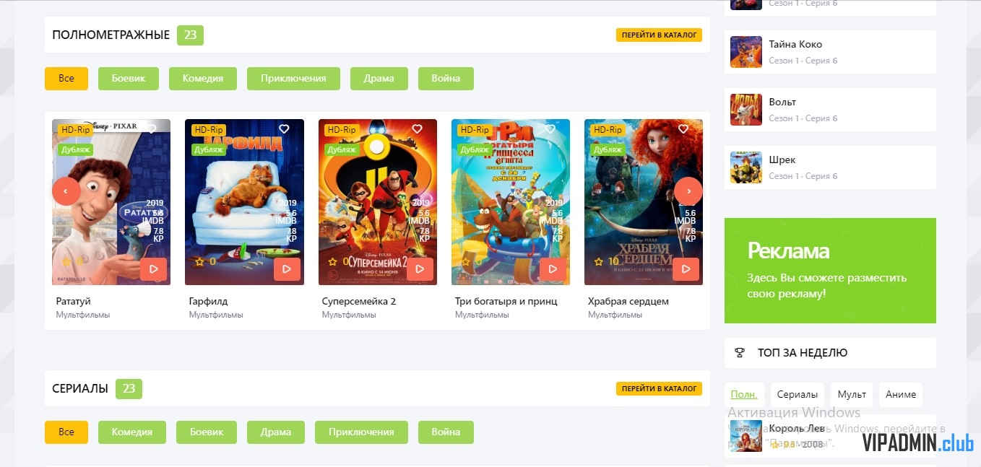Select the Приключения filter under Полнометражные
Viewport: 981px width, 467px height.
click(x=293, y=79)
